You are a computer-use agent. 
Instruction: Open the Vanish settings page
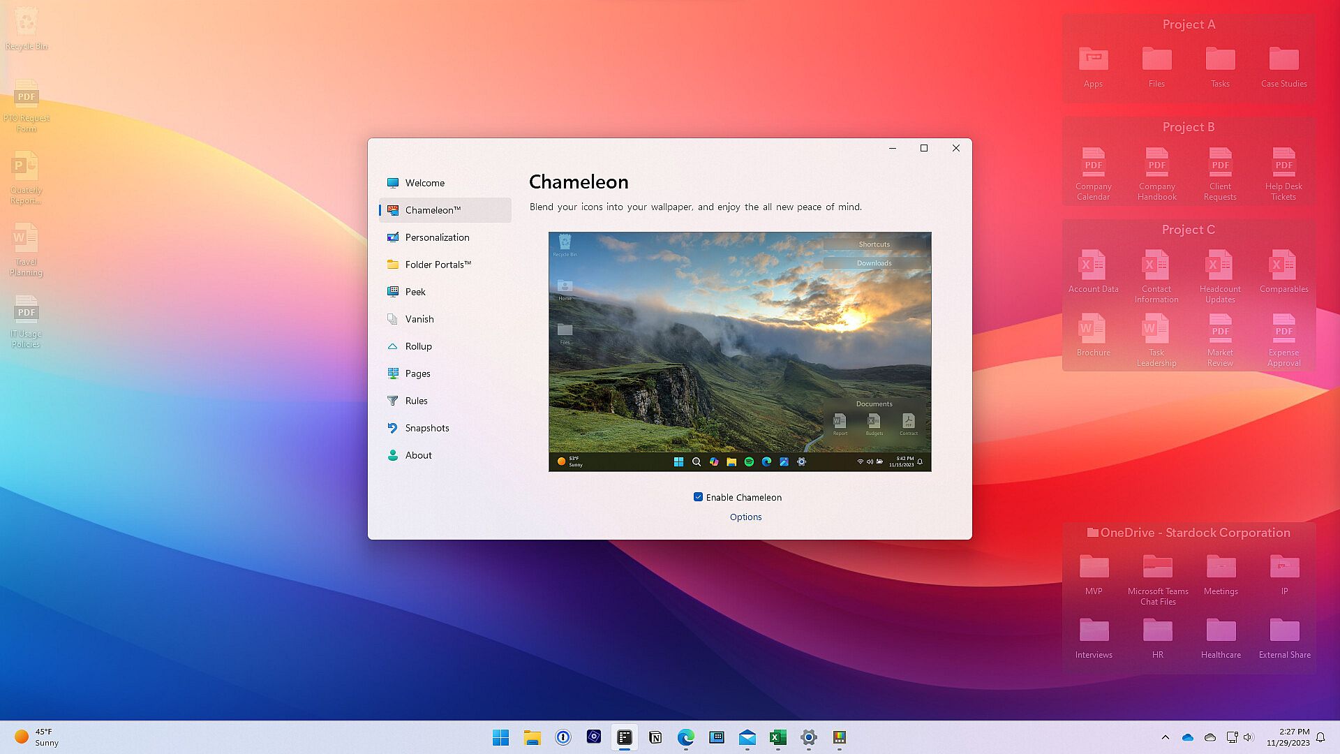[x=419, y=319]
